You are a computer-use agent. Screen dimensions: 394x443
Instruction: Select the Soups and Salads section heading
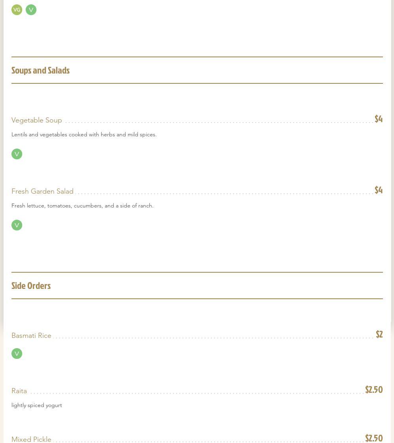tap(40, 70)
